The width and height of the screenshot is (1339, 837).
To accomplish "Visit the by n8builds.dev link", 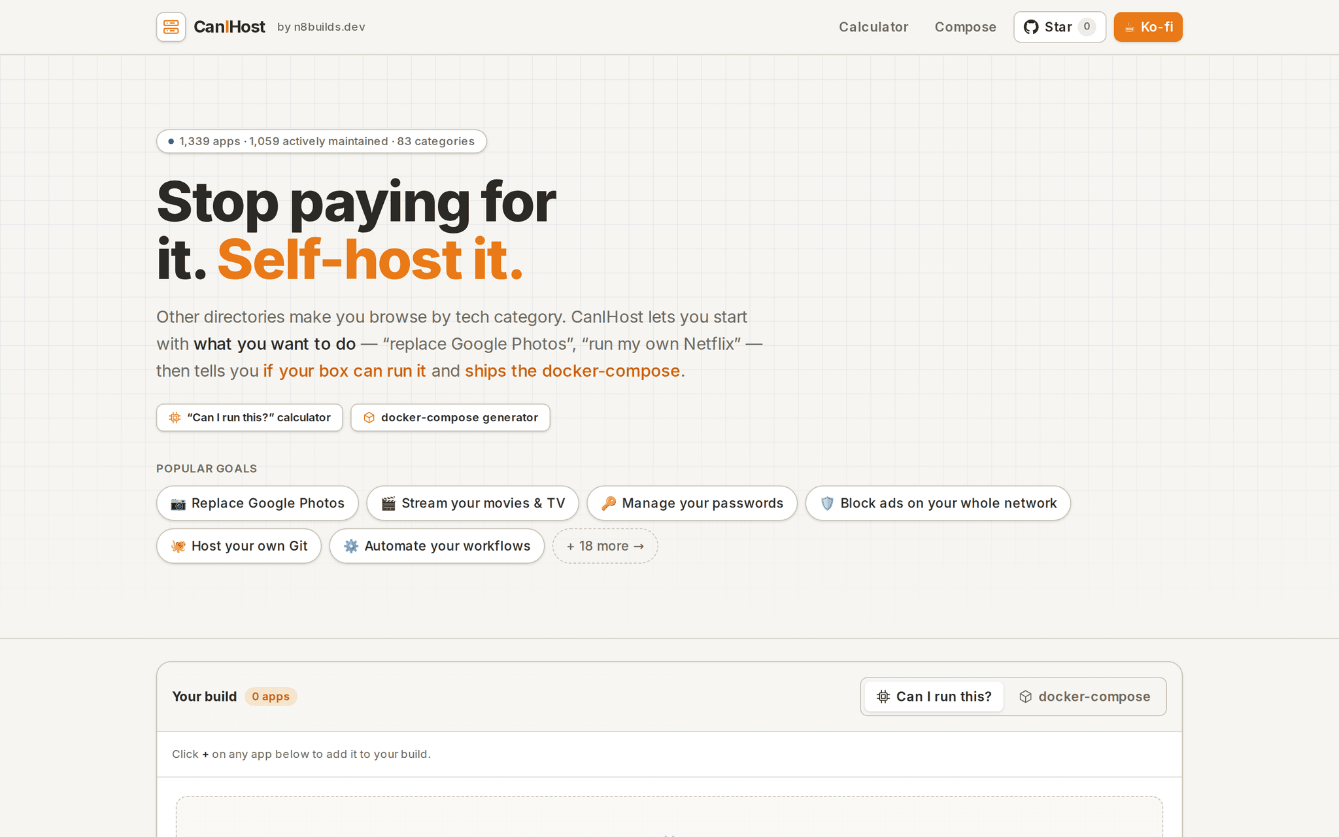I will pos(321,27).
